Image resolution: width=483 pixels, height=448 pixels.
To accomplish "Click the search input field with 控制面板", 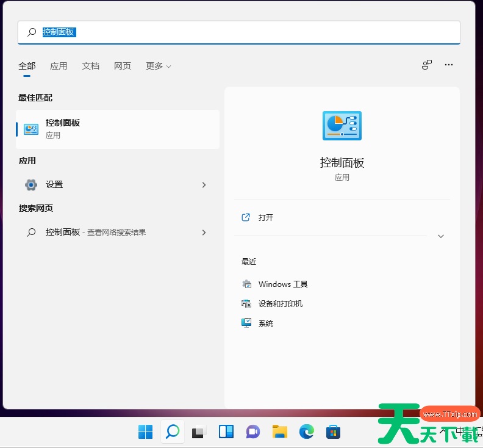I will tap(244, 32).
